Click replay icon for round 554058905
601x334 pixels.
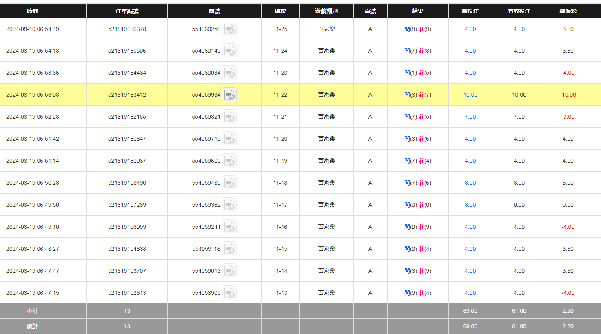click(x=229, y=293)
